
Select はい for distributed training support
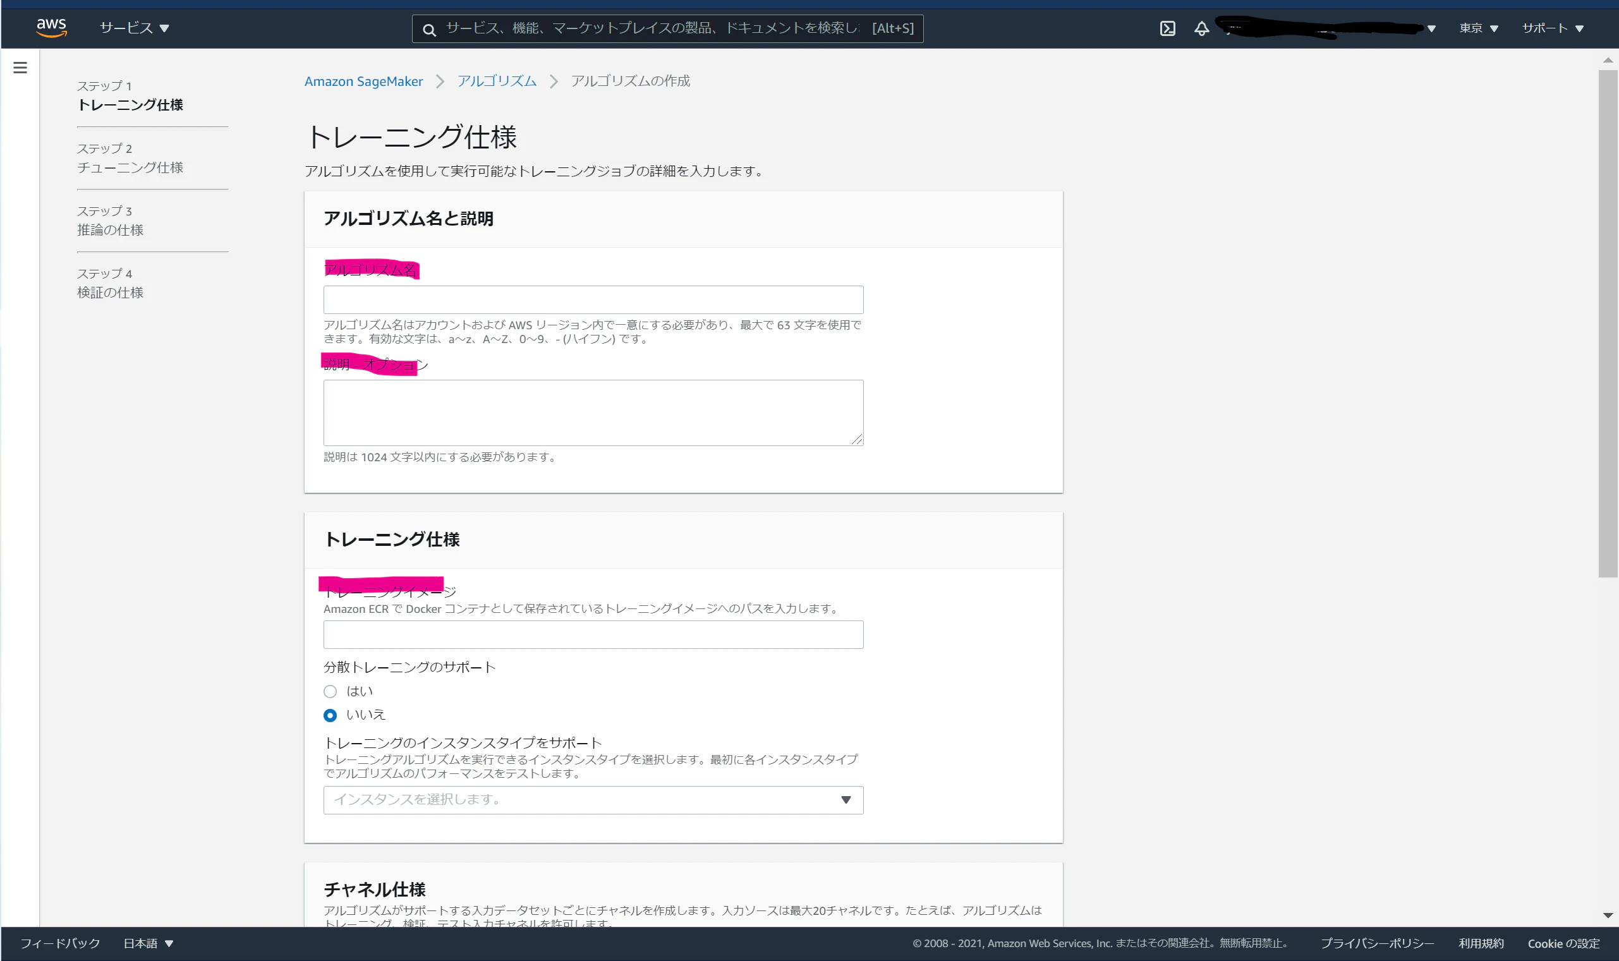330,692
